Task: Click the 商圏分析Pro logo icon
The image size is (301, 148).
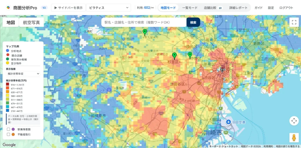Action: 8,8
